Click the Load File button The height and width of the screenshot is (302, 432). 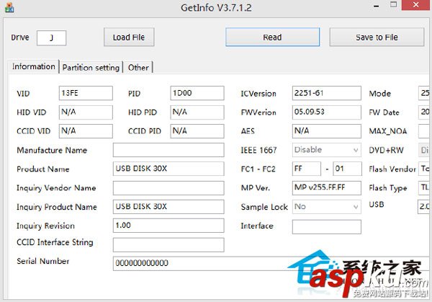pyautogui.click(x=129, y=37)
